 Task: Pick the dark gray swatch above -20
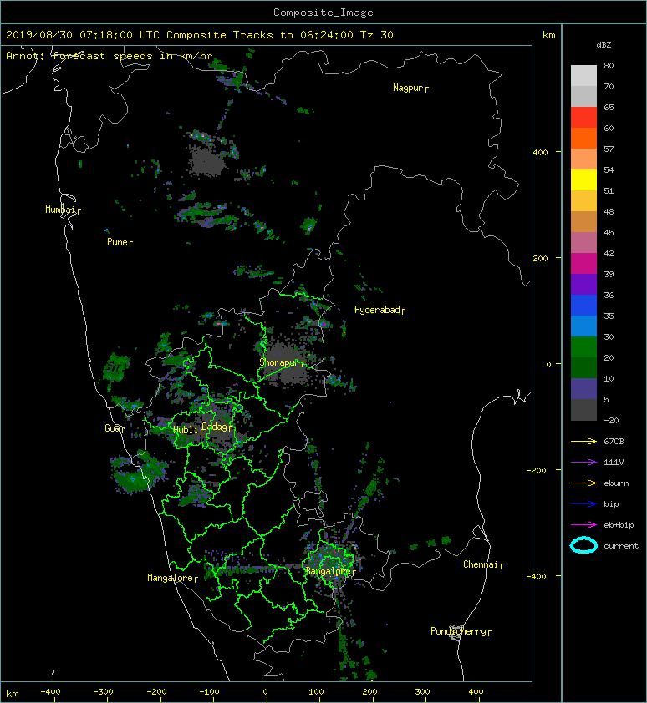coord(583,410)
